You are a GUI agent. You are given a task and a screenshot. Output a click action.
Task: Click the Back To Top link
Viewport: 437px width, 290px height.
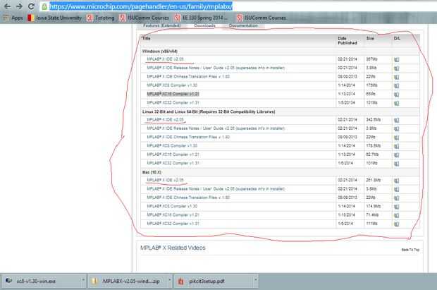(410, 250)
